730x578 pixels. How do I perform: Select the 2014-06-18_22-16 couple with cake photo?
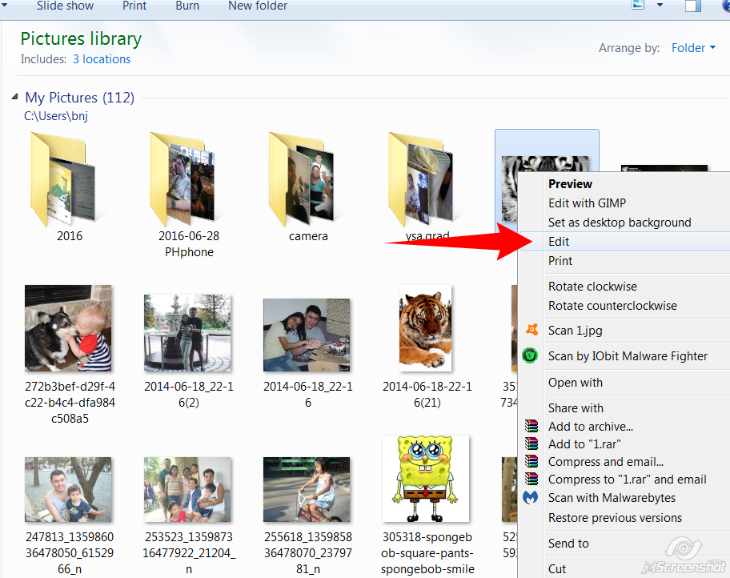307,335
